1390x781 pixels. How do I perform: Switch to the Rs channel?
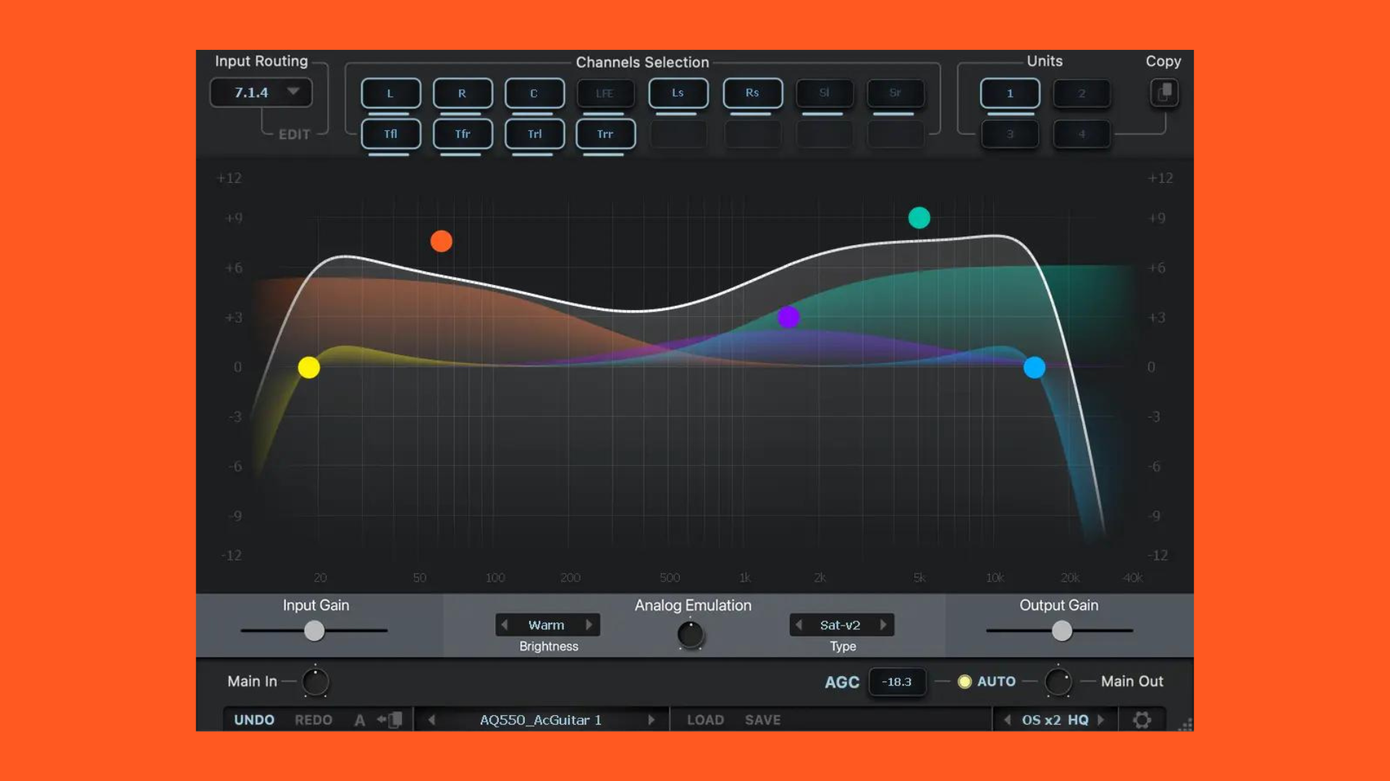(x=752, y=93)
